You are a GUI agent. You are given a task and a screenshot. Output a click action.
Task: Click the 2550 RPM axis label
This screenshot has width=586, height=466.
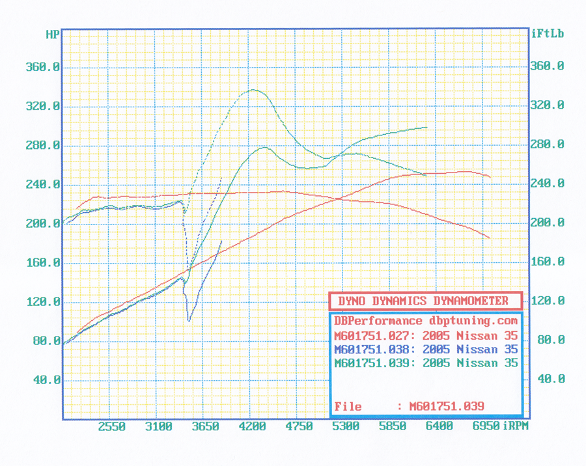click(112, 426)
